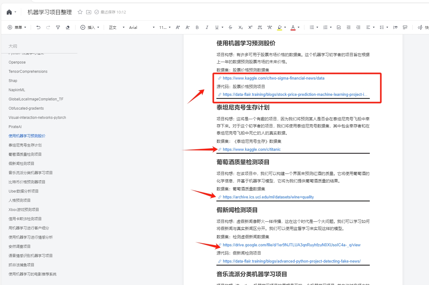Viewport: 429px width, 285px height.
Task: Open the stock-price-prediction data-flair link
Action: [x=295, y=95]
